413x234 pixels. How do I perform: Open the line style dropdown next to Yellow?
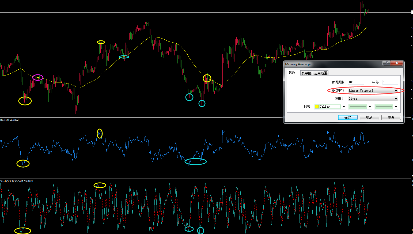point(360,107)
